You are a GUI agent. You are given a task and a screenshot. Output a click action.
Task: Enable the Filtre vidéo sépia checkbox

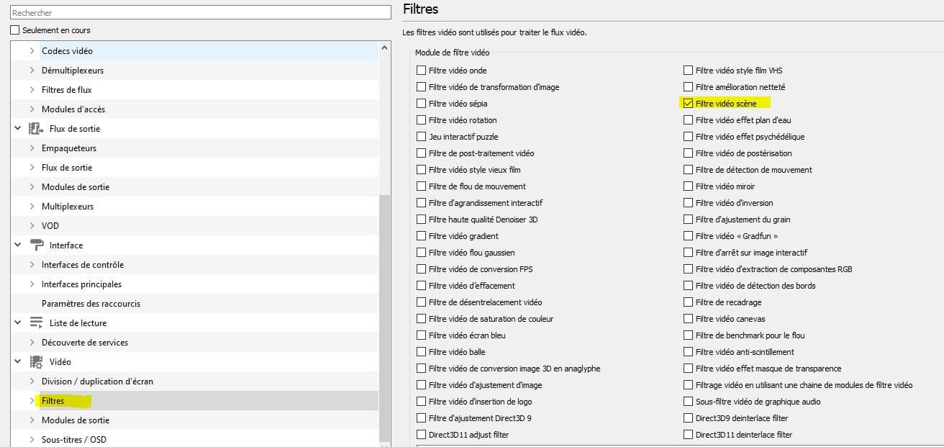point(422,104)
